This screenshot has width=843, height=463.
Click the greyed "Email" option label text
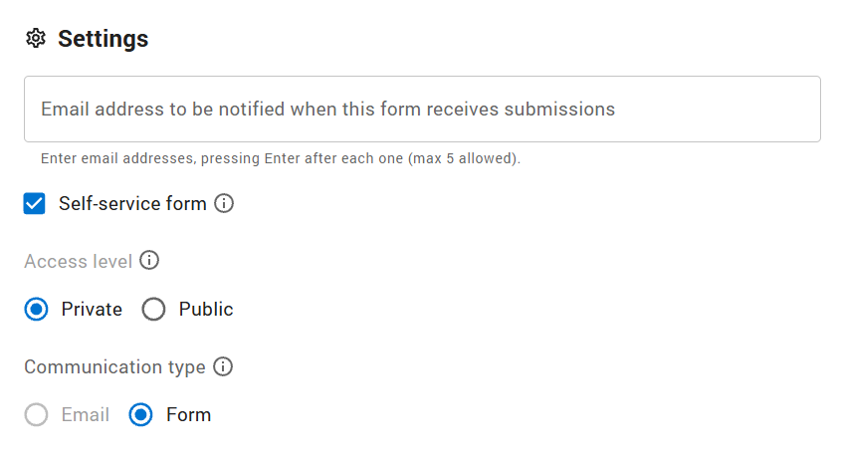click(86, 415)
